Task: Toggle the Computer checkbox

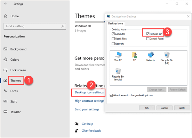Action: tap(113, 34)
